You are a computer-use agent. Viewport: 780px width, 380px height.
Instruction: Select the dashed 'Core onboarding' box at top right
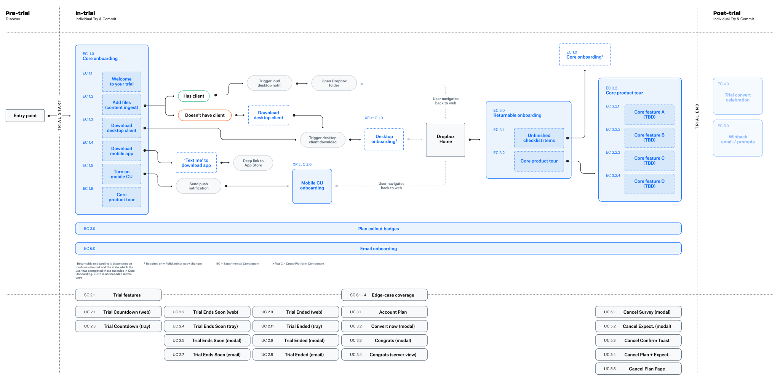coord(585,55)
